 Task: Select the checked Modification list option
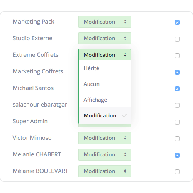click(105, 115)
